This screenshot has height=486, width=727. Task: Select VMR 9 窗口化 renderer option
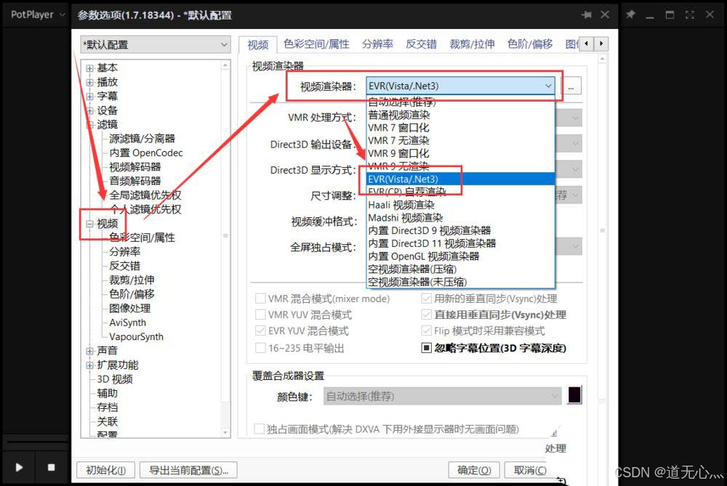click(460, 153)
